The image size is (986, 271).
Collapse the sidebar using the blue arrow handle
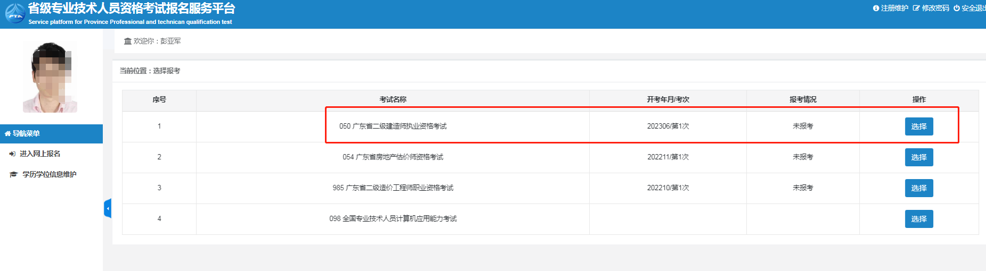click(108, 208)
